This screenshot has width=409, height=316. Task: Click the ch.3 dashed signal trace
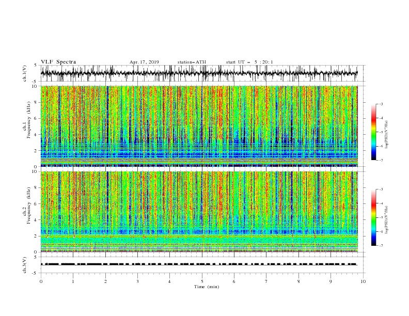(199, 264)
